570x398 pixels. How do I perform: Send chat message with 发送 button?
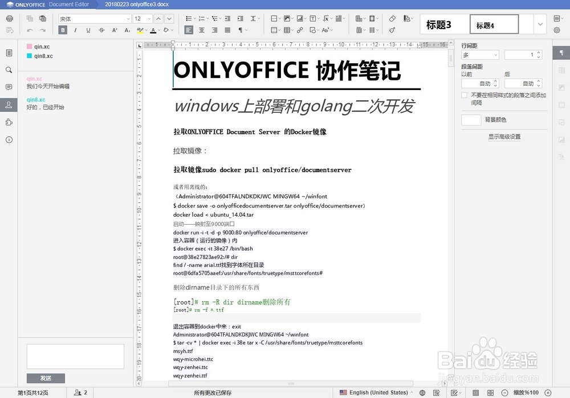[46, 379]
